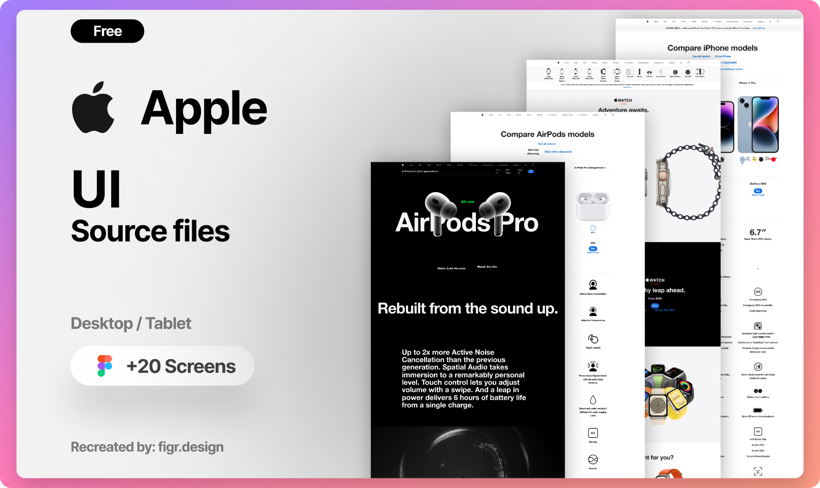Click Rebuilt from the sound up text
The image size is (820, 488).
[x=468, y=308]
